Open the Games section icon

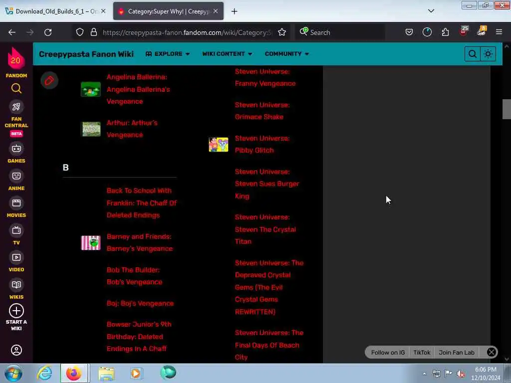[x=16, y=149]
